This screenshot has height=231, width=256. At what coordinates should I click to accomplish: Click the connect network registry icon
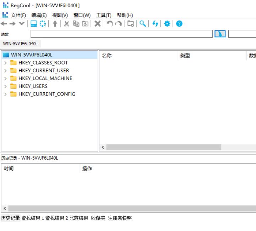point(43,24)
